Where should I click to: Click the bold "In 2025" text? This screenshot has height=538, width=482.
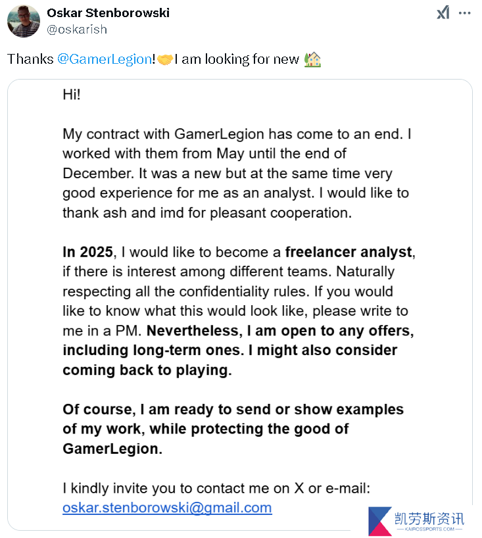tap(87, 252)
